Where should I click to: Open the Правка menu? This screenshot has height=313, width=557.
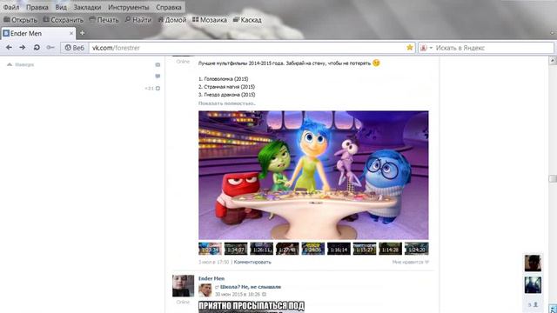[37, 7]
